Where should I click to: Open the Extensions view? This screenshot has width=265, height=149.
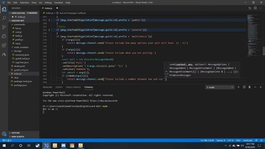4,45
